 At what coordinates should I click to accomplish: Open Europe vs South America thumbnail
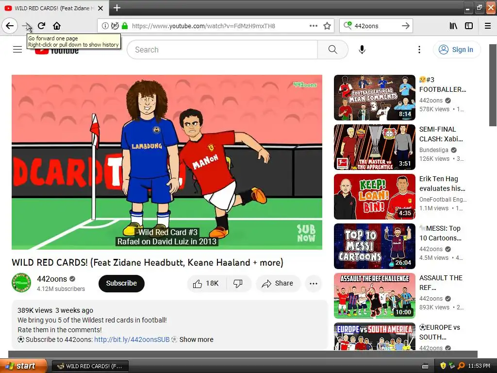(374, 336)
